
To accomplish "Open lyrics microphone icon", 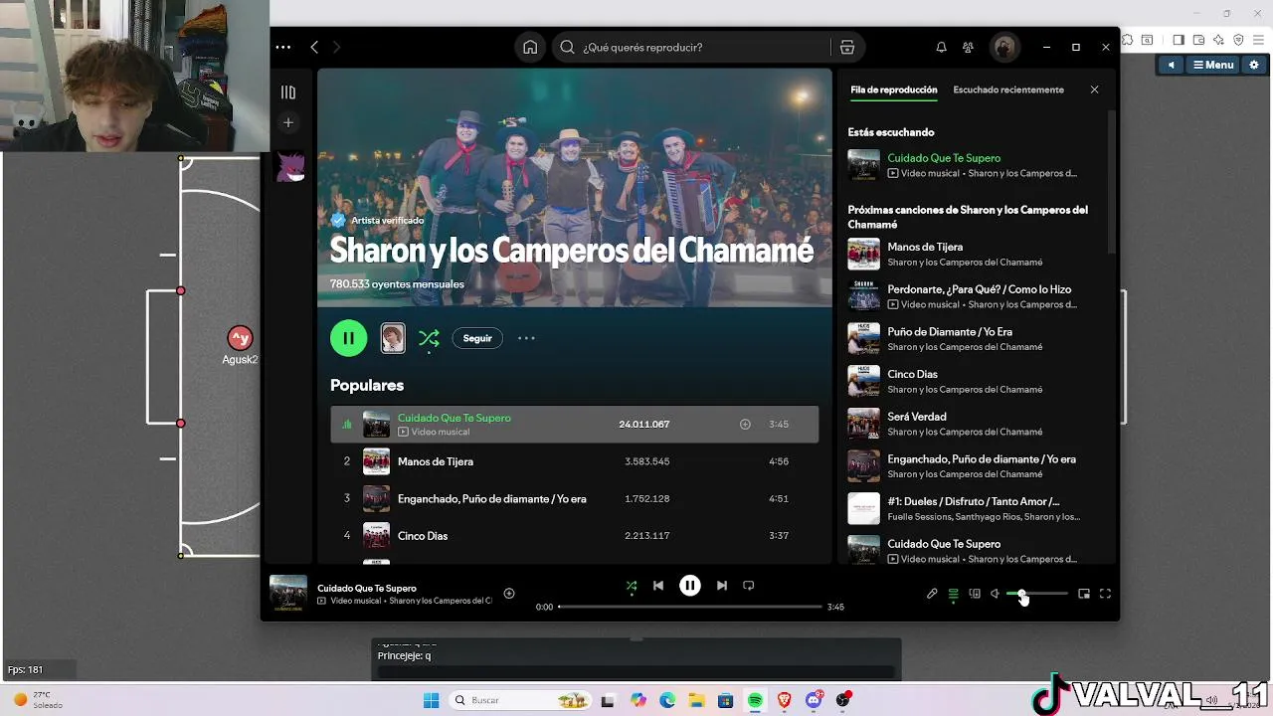I will point(932,594).
